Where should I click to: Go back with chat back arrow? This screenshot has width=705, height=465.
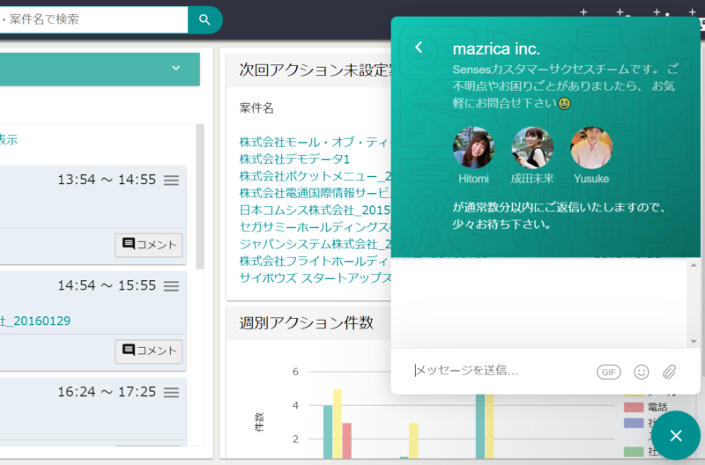(419, 47)
